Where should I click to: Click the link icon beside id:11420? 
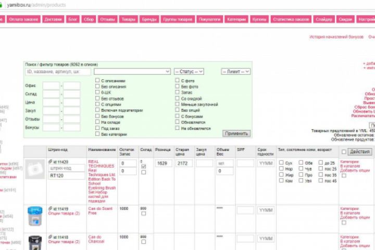pyautogui.click(x=50, y=162)
